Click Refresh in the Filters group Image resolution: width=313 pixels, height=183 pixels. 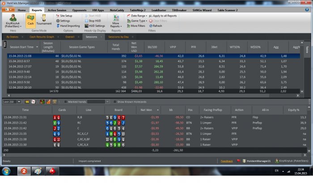[x=156, y=26]
